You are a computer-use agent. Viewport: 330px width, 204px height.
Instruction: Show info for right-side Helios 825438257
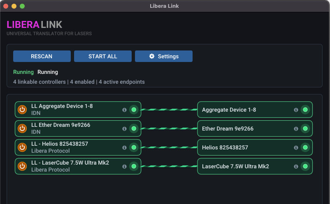point(296,147)
